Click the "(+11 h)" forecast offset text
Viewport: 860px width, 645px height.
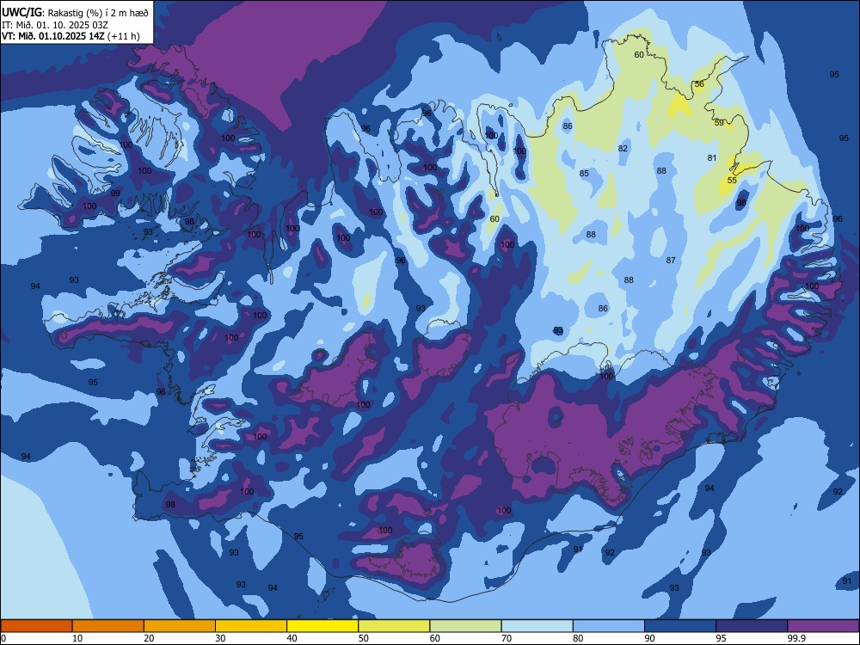pos(124,36)
